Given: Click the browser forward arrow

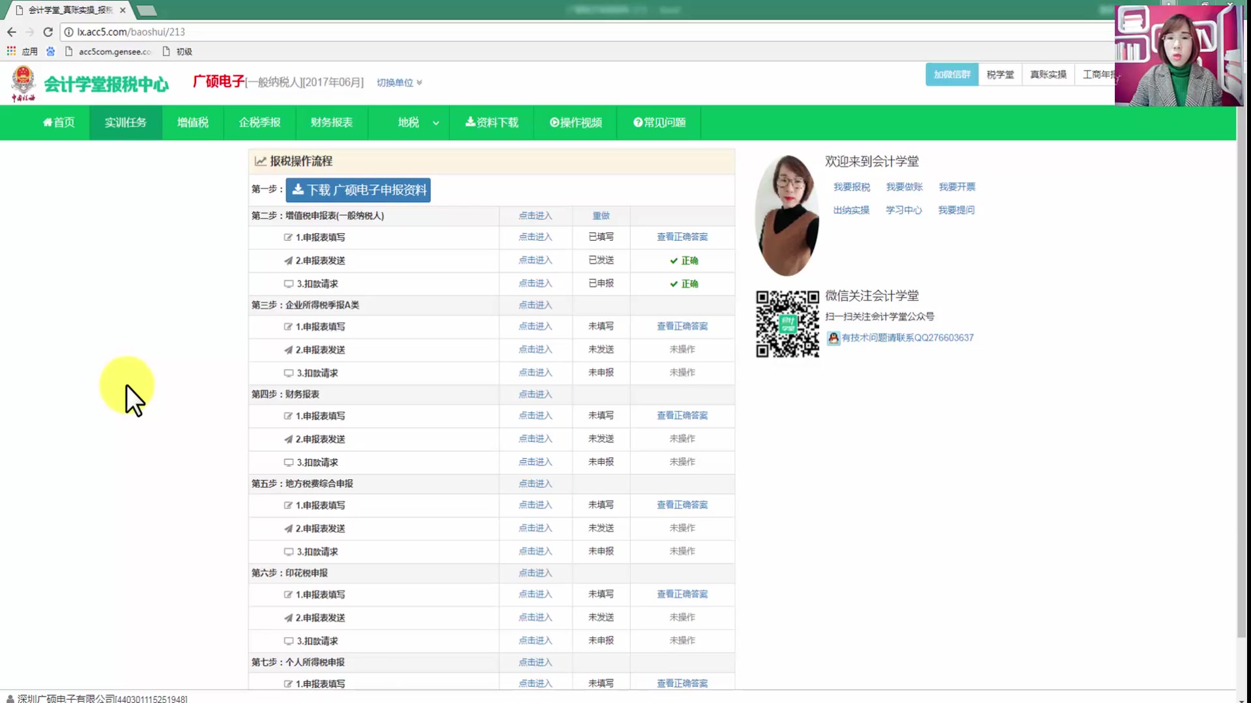Looking at the screenshot, I should coord(29,32).
